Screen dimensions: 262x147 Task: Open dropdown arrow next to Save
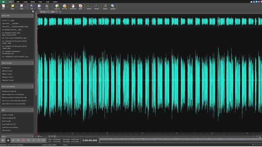[26, 7]
